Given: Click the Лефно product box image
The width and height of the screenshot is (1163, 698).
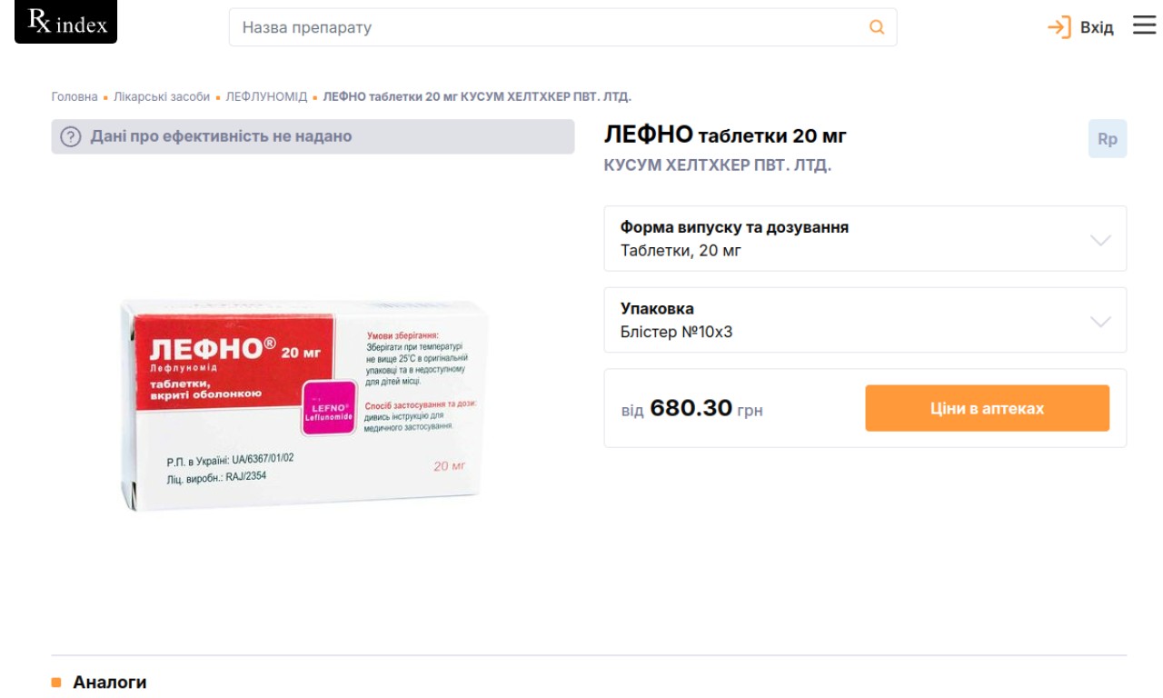Looking at the screenshot, I should (306, 404).
